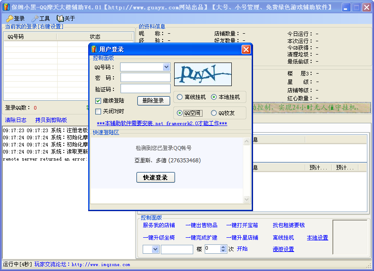Open 本地设置 link

tap(317, 238)
